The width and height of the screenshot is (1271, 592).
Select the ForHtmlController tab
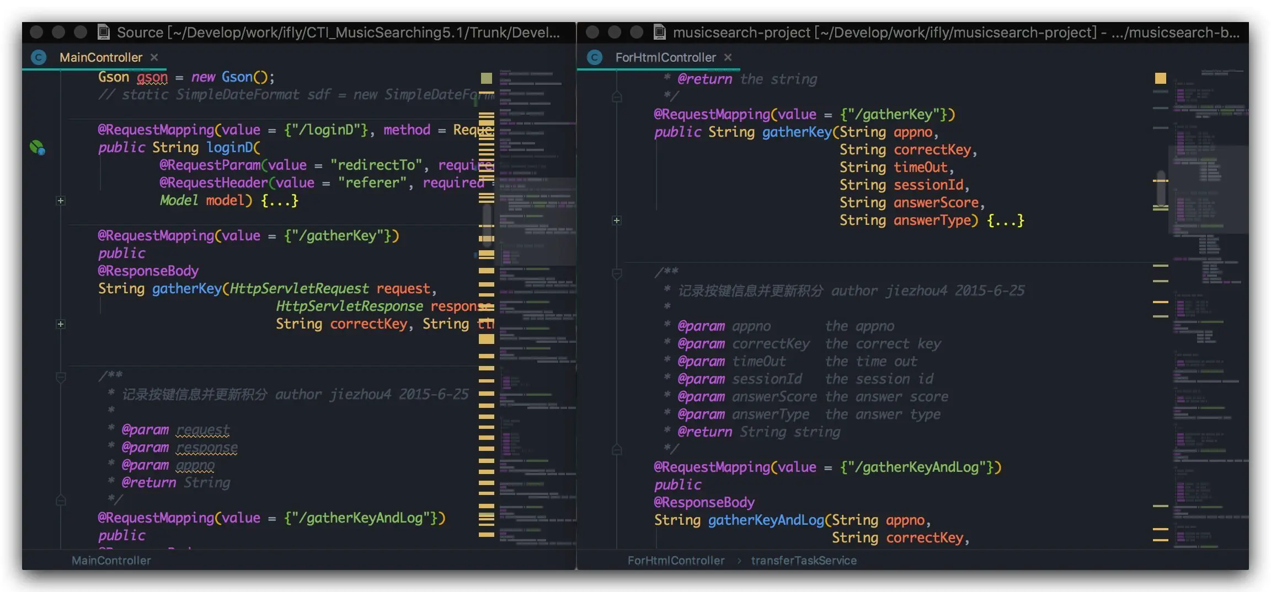click(665, 57)
